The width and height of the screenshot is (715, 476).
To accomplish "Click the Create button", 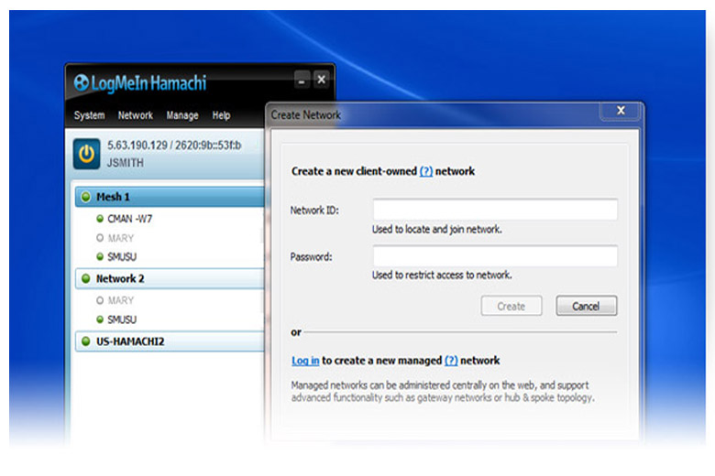I will (x=511, y=306).
